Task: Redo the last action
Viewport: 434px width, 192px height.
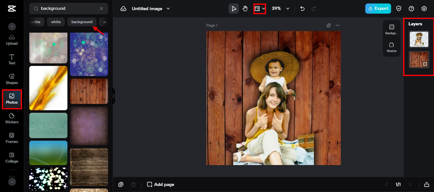Action: click(314, 8)
